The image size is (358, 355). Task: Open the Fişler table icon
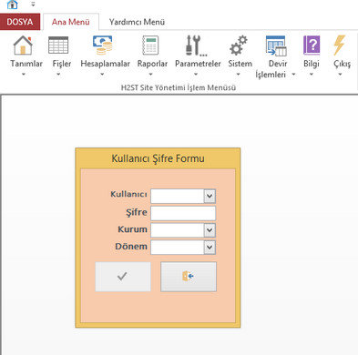click(x=58, y=46)
